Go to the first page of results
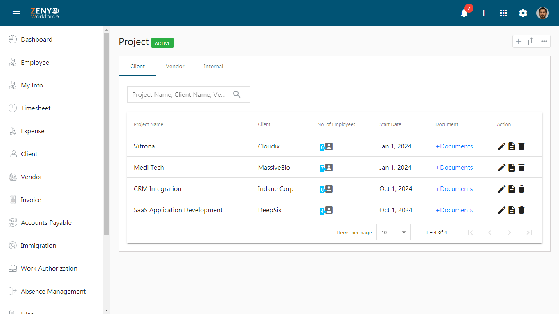The height and width of the screenshot is (314, 559). (470, 233)
